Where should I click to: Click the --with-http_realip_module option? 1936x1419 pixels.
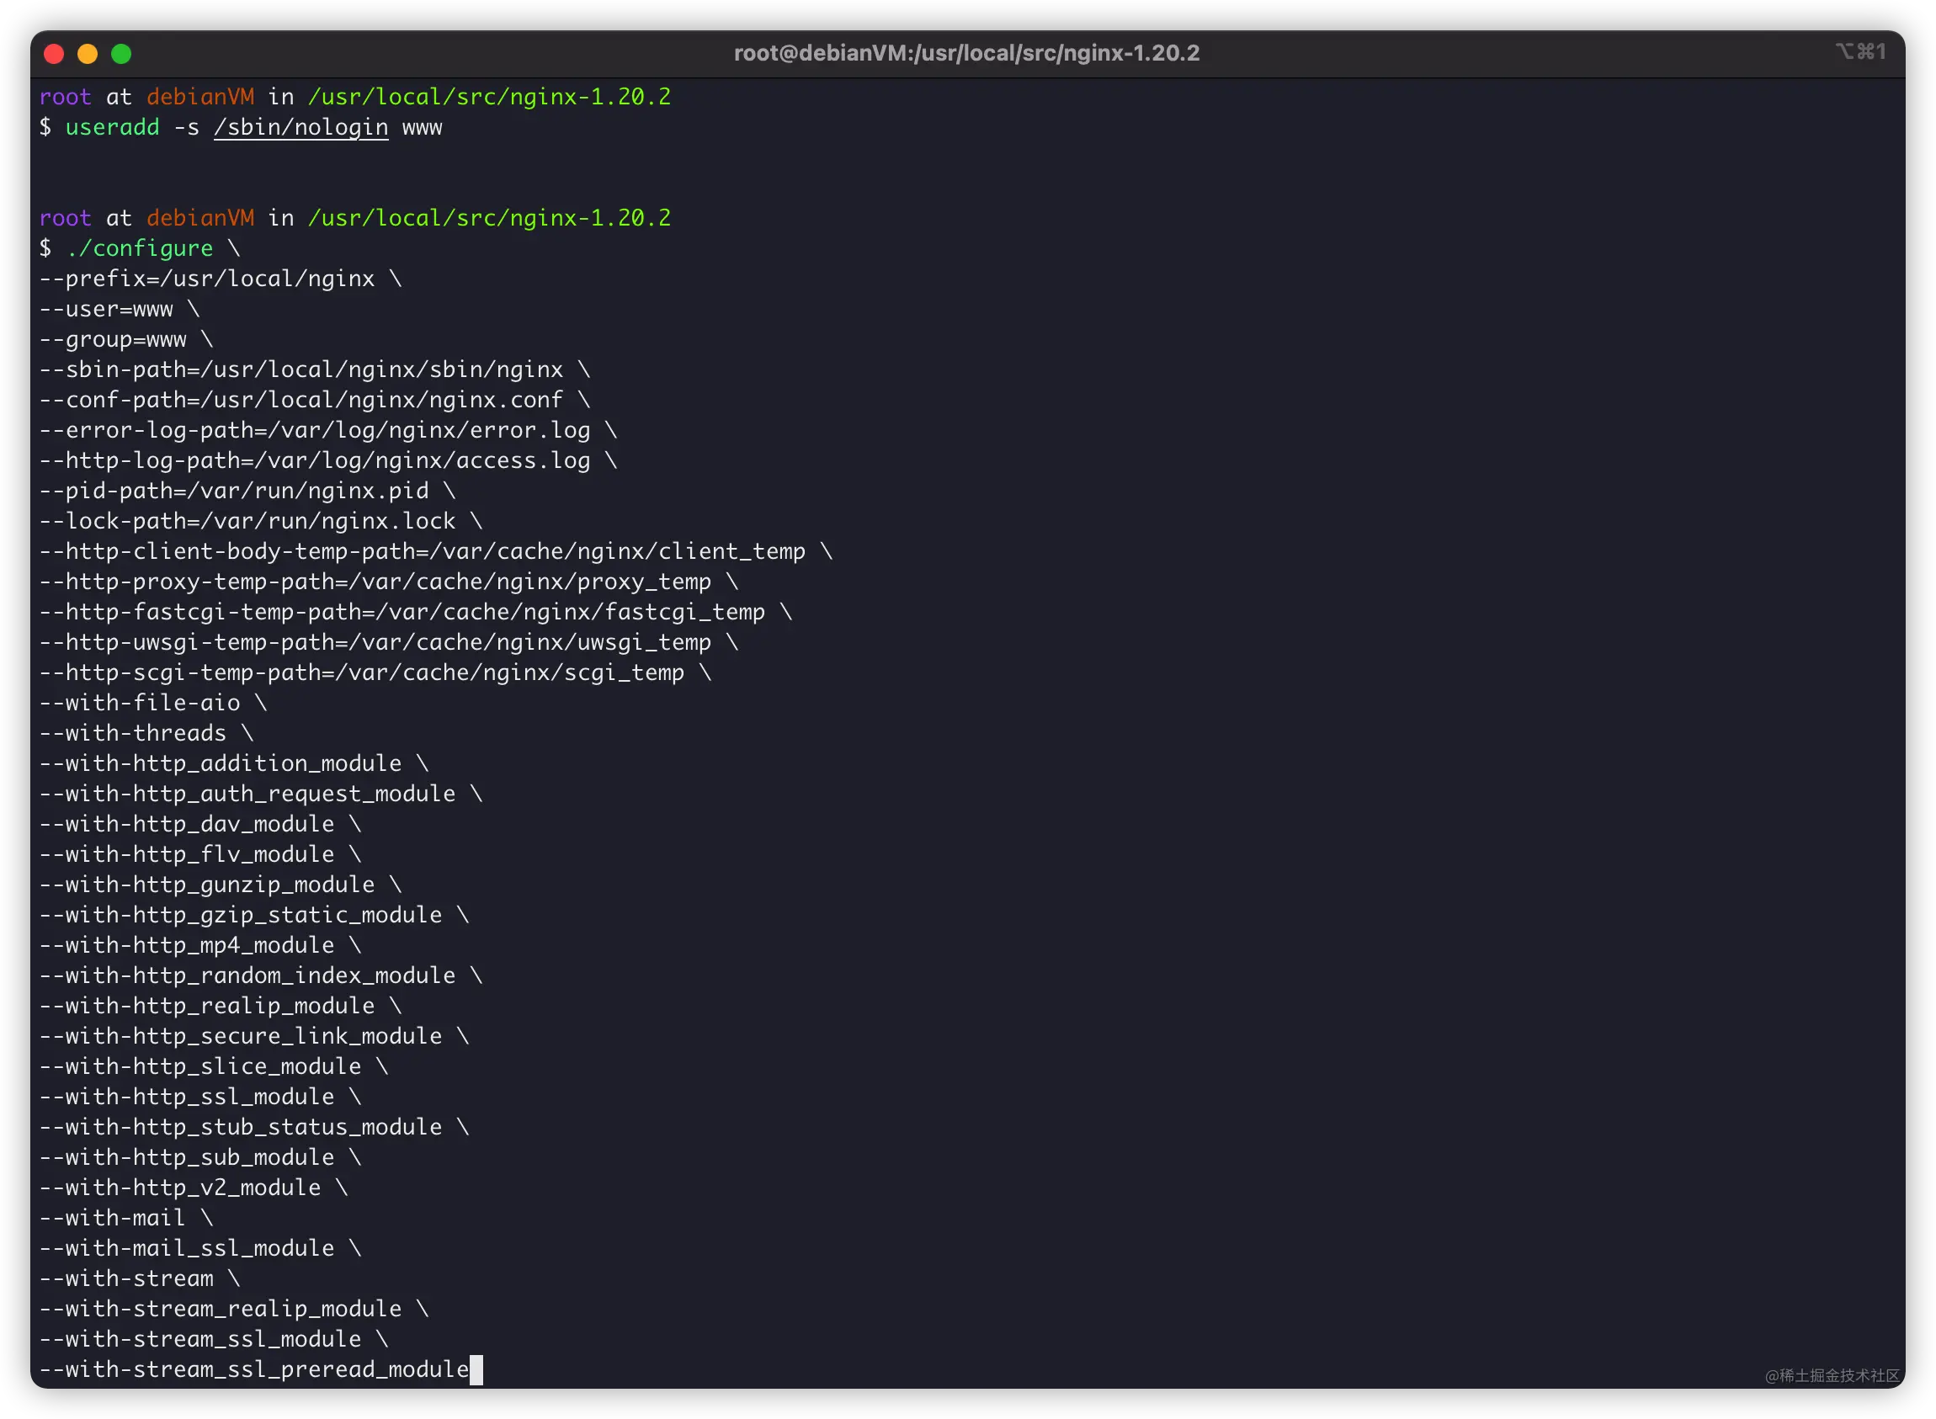[x=207, y=1006]
